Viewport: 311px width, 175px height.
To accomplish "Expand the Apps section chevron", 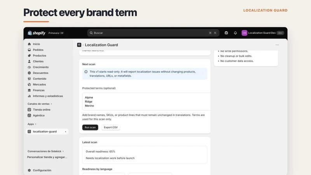I will tap(35, 124).
